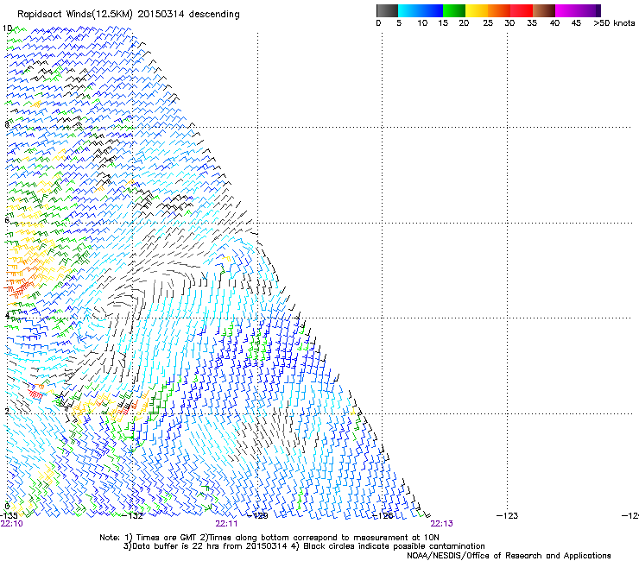This screenshot has width=639, height=561.
Task: Click the legend label '25'
Action: click(488, 23)
